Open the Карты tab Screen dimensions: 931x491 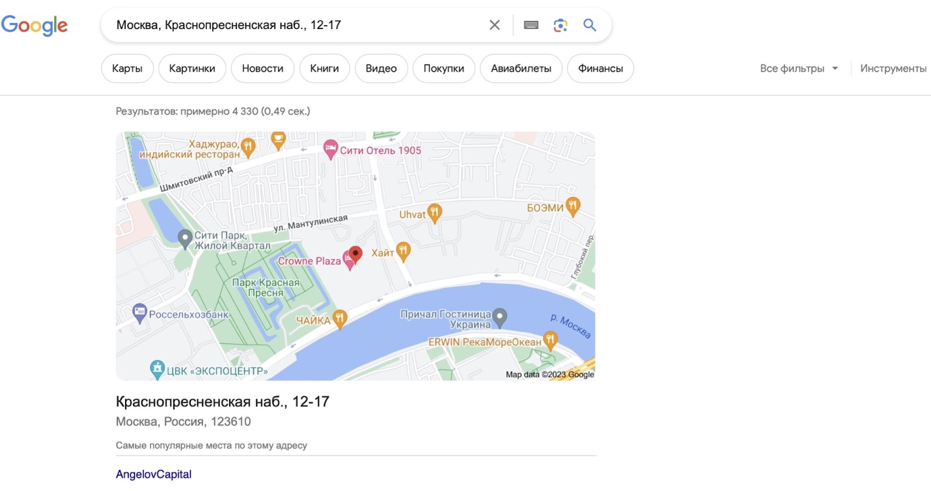(x=127, y=69)
